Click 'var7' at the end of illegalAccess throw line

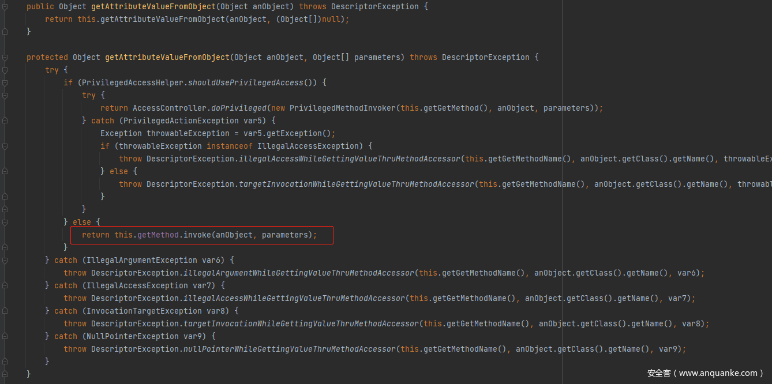(677, 298)
